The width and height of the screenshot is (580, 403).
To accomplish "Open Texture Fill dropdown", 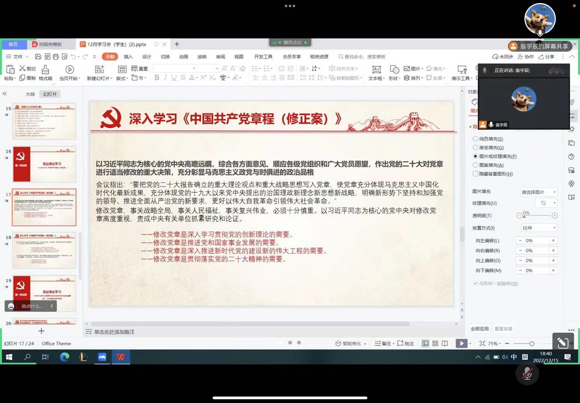I will click(x=546, y=203).
